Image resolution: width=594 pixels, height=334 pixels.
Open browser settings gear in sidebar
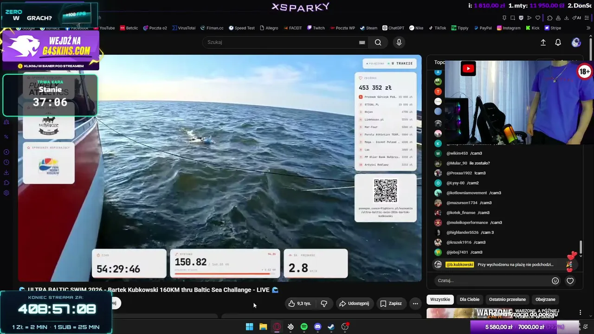[x=6, y=193]
